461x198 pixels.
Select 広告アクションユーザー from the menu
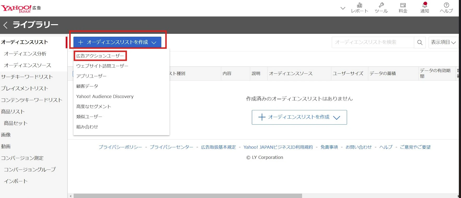[100, 56]
